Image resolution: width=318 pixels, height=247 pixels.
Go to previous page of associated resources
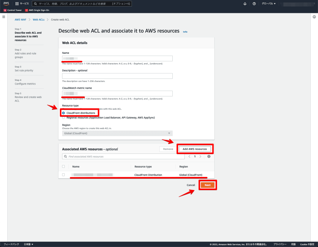click(x=189, y=156)
